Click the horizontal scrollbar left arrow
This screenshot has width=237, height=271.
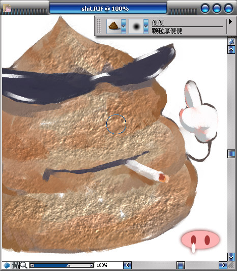pyautogui.click(x=128, y=265)
